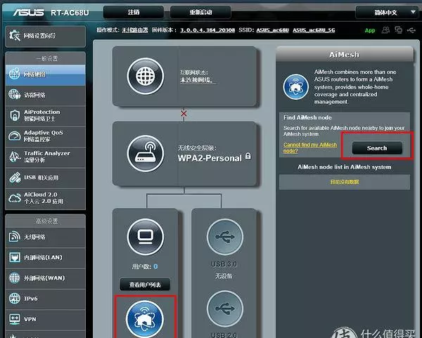The height and width of the screenshot is (338, 422).
Task: Select AiCloud 2.0 menu item
Action: tap(46, 198)
